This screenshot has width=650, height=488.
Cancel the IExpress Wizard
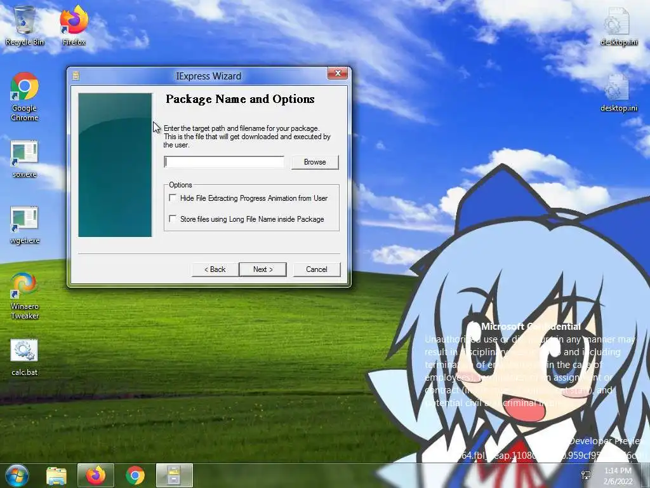(317, 269)
